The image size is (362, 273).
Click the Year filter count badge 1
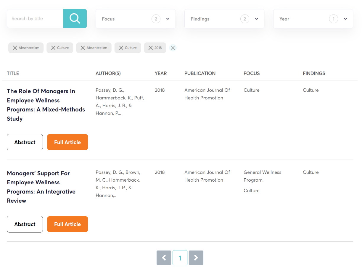click(x=334, y=19)
